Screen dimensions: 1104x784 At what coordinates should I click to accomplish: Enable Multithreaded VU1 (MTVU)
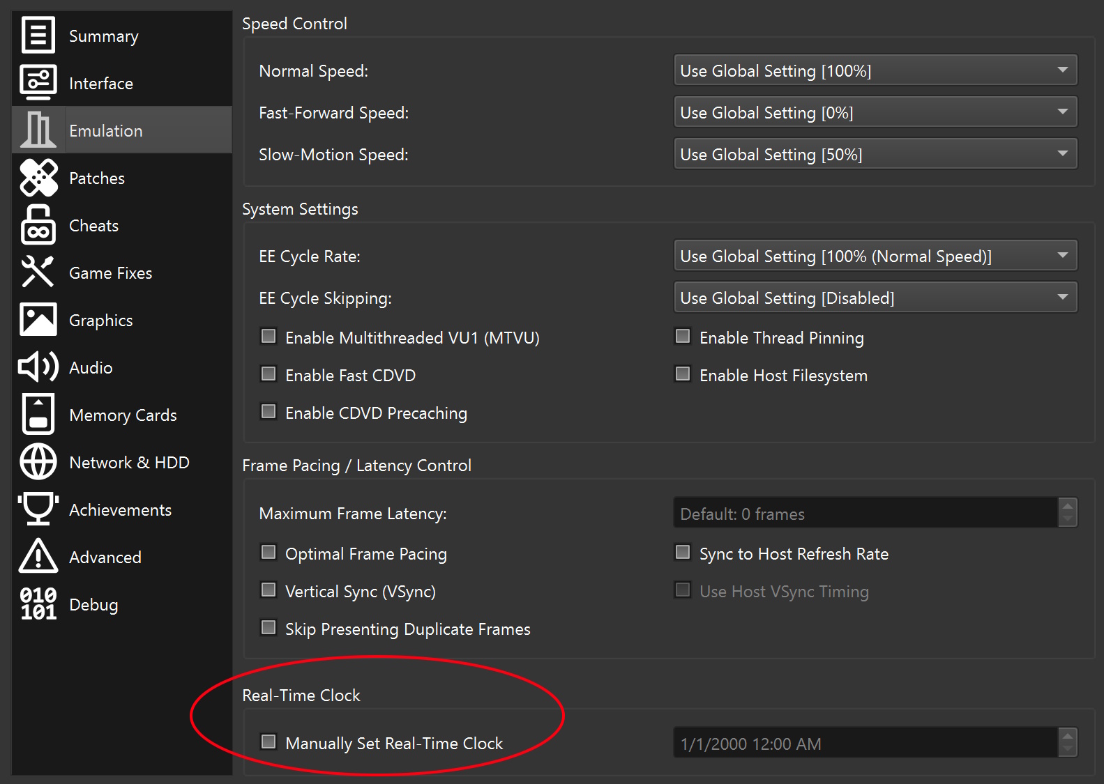(269, 337)
